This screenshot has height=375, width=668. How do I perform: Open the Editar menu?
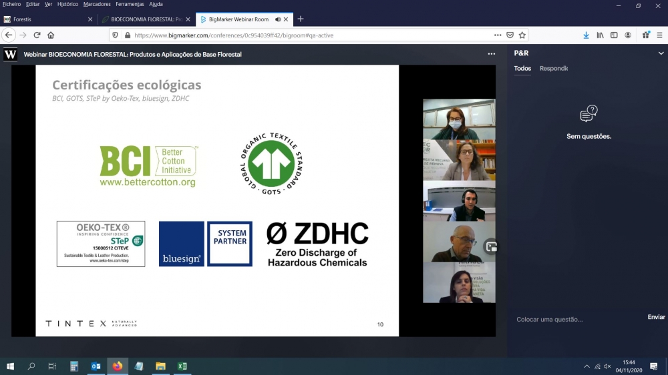32,4
